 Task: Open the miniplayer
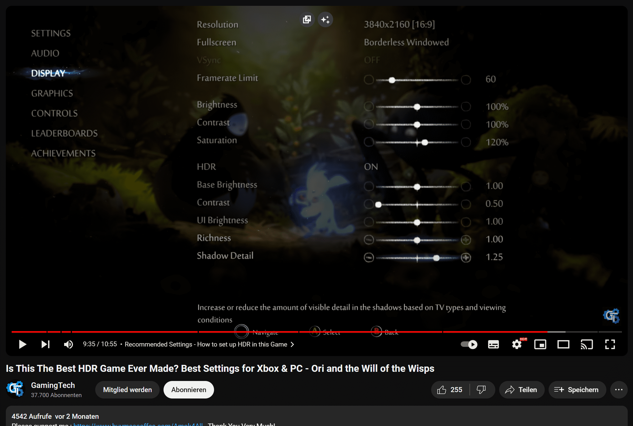pyautogui.click(x=540, y=344)
